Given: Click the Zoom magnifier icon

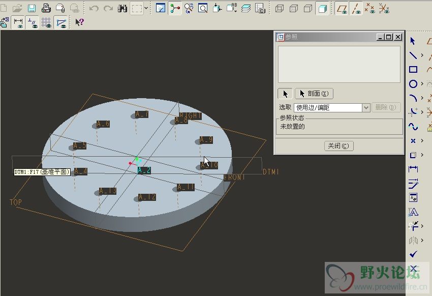Looking at the screenshot, I should click(203, 8).
